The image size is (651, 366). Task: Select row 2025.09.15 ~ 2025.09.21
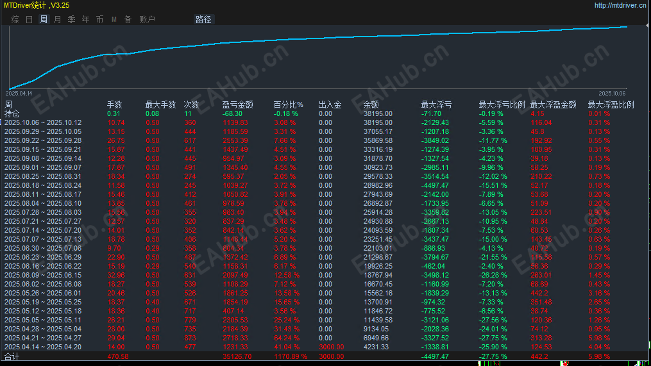click(43, 149)
